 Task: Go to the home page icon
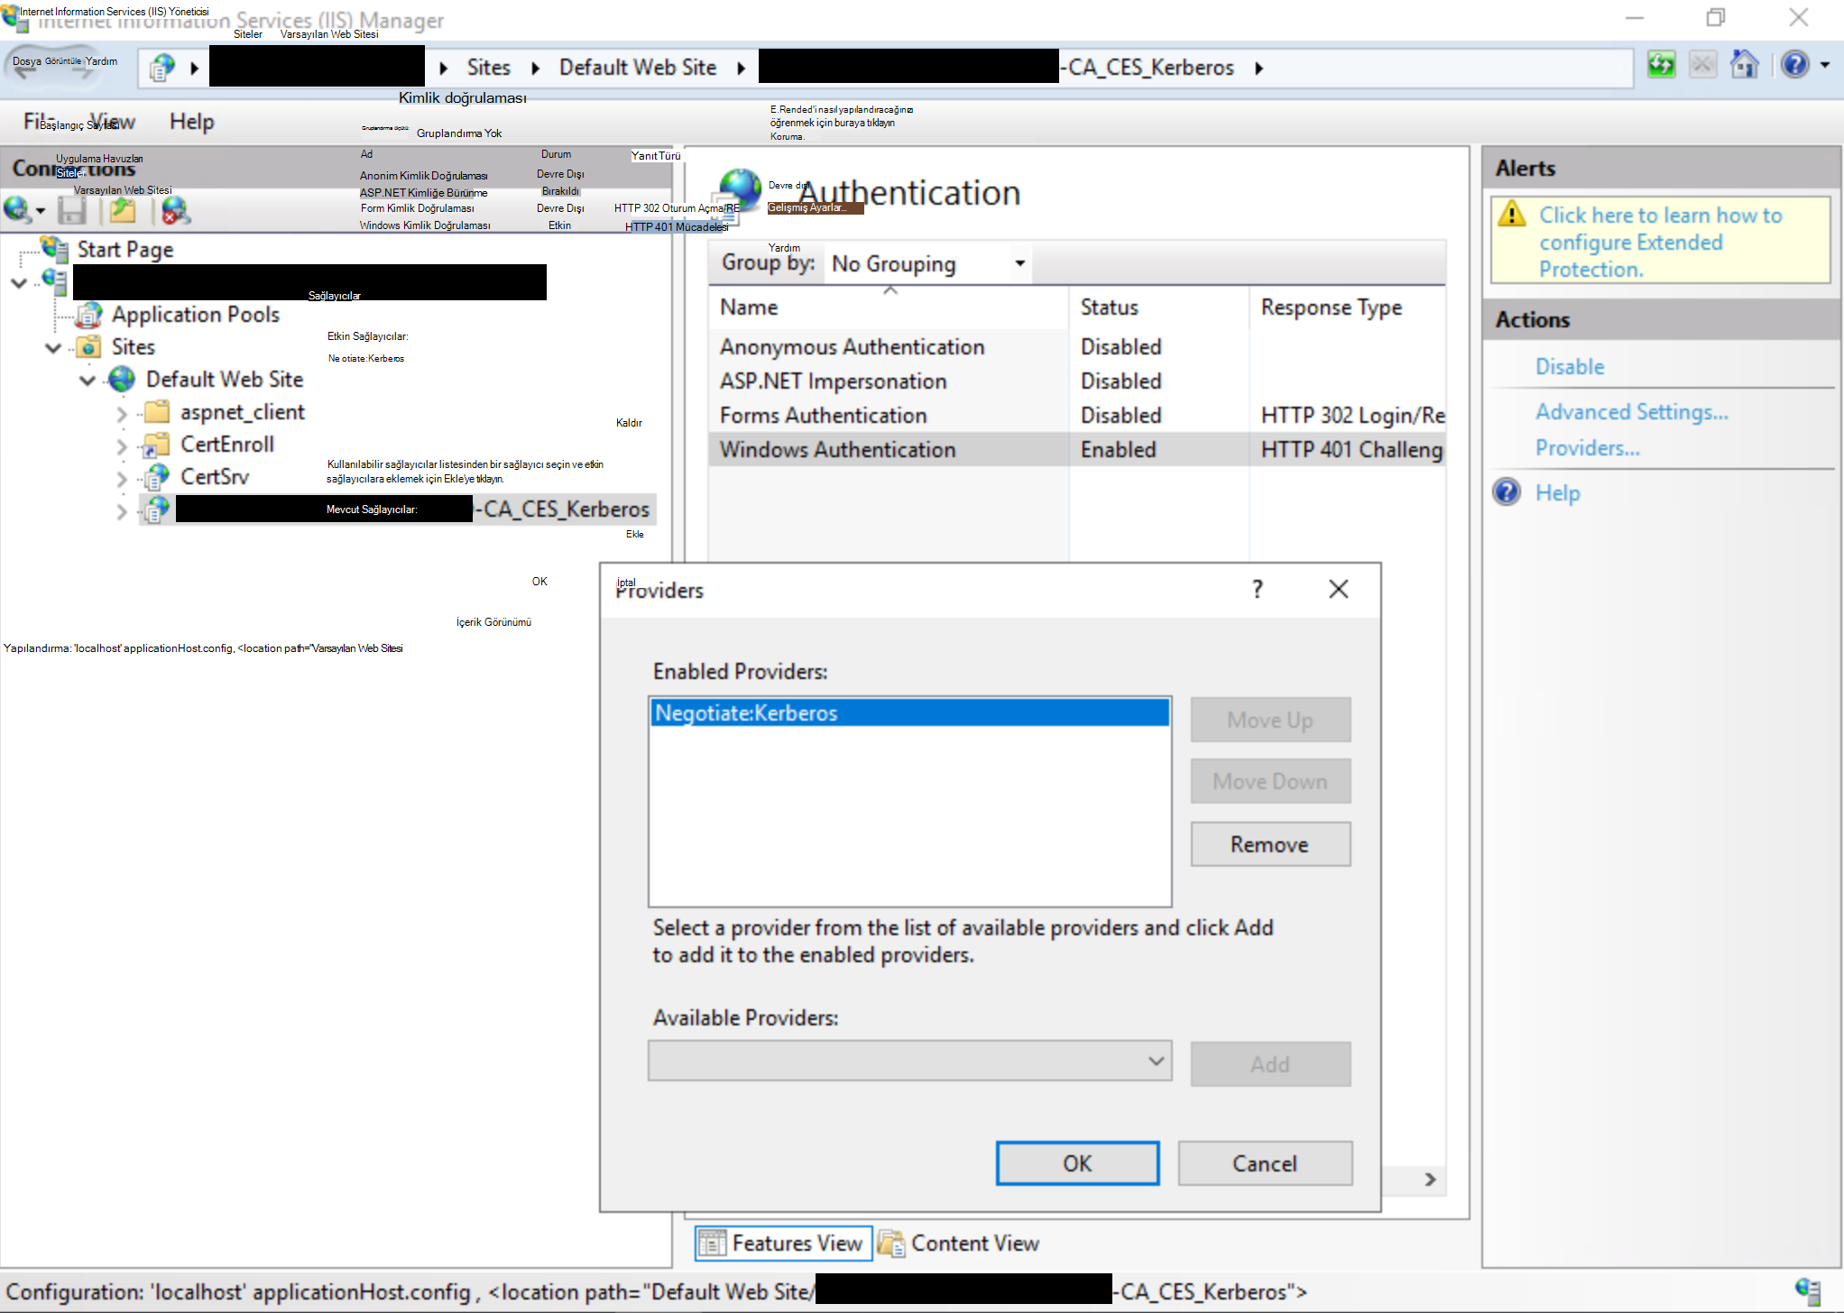pos(1745,66)
